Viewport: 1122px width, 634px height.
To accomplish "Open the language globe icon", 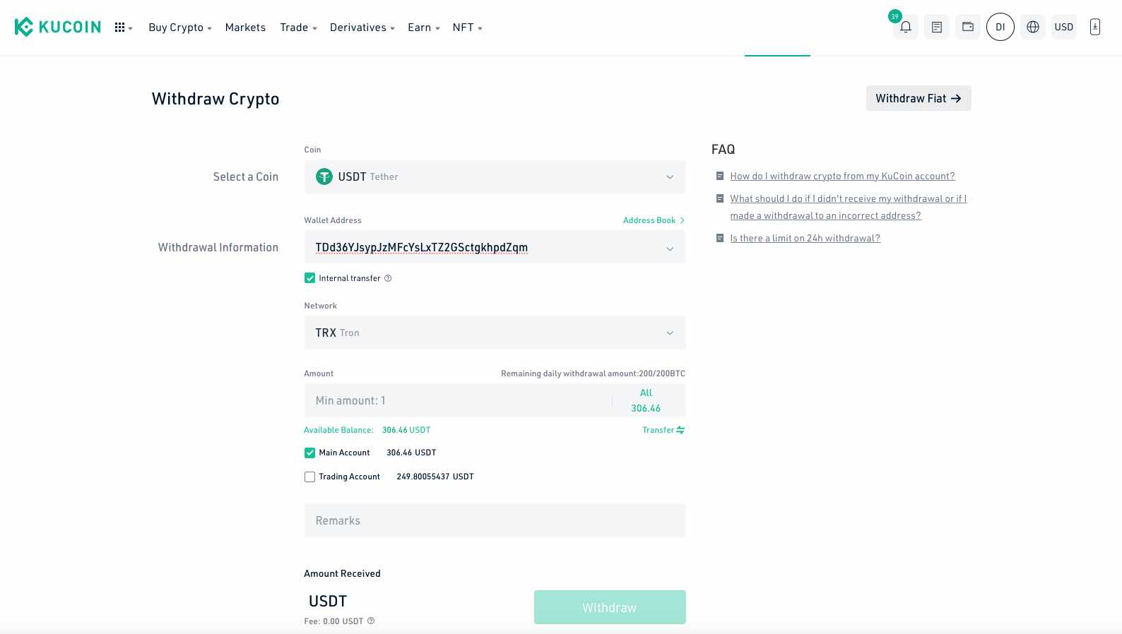I will click(x=1033, y=27).
